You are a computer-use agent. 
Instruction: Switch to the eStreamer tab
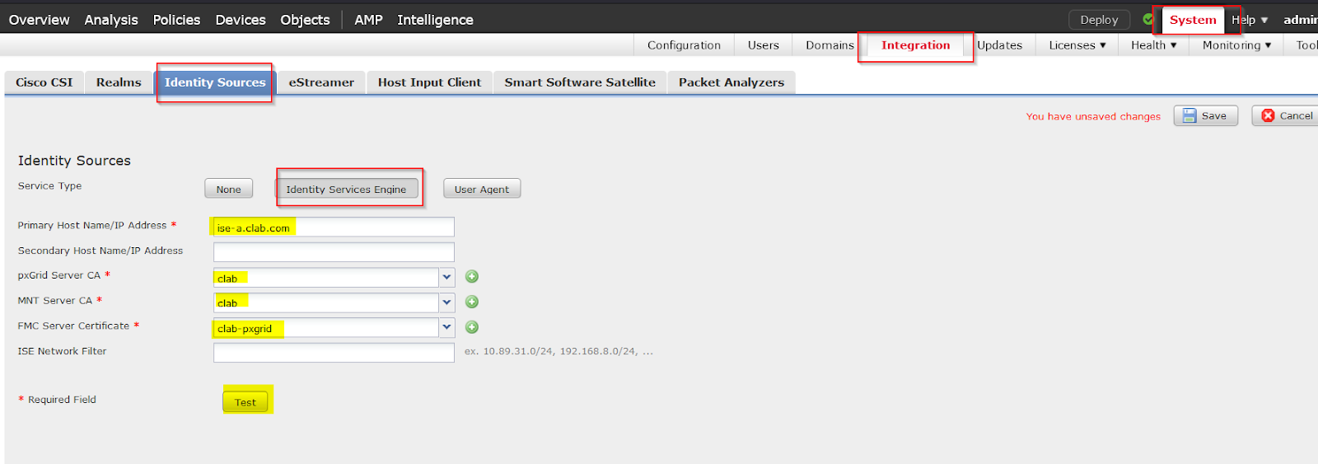point(321,82)
